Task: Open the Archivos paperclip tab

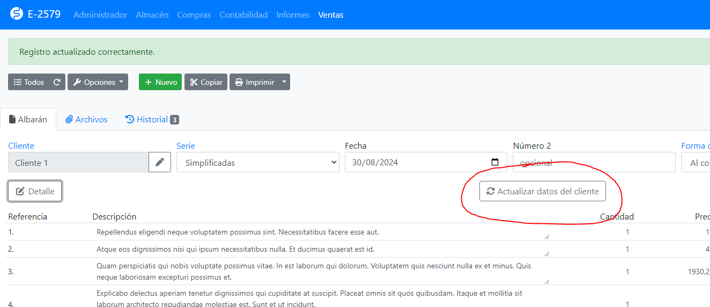Action: [86, 119]
